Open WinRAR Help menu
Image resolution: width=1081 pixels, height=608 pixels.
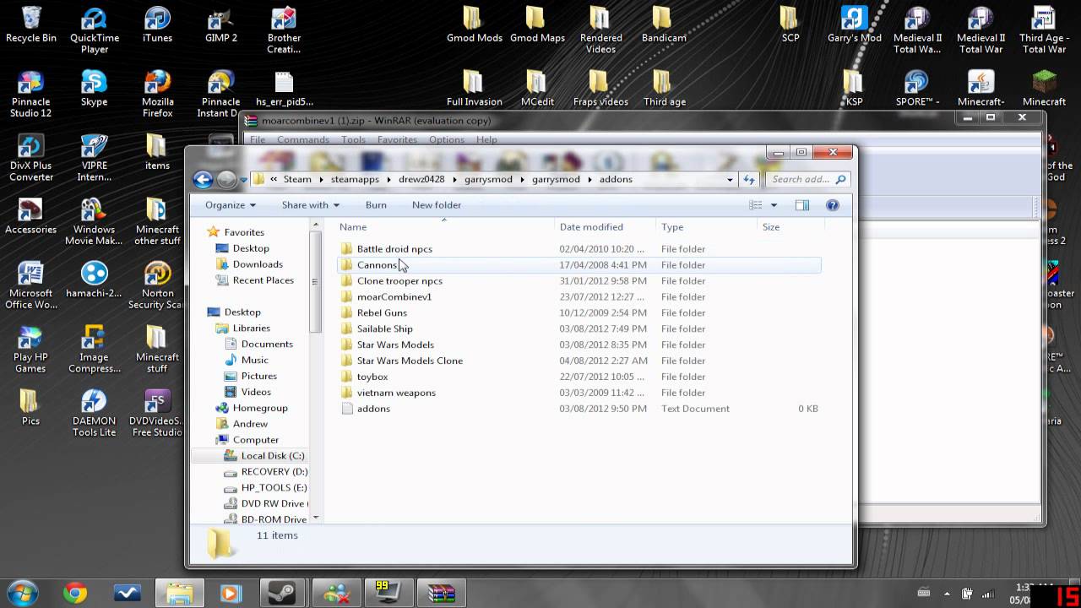(486, 139)
